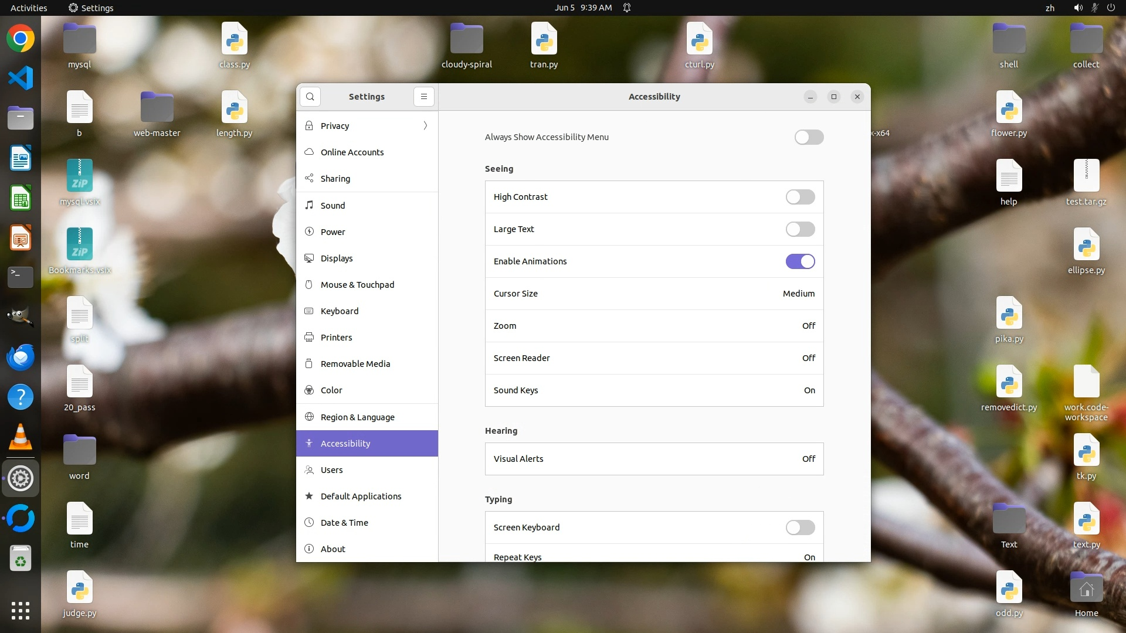Select Keyboard in the settings sidebar
The image size is (1126, 633).
[x=340, y=311]
